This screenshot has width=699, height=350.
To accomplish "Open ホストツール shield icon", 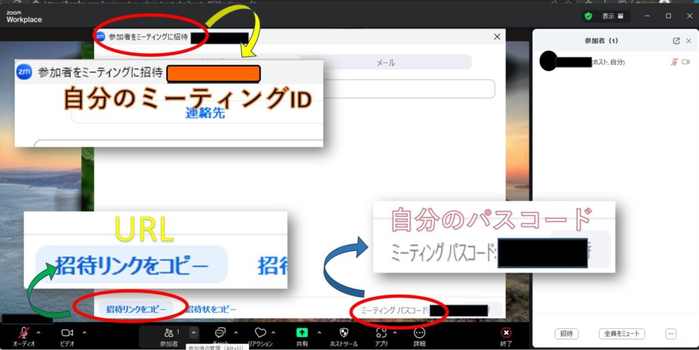I will pyautogui.click(x=343, y=333).
